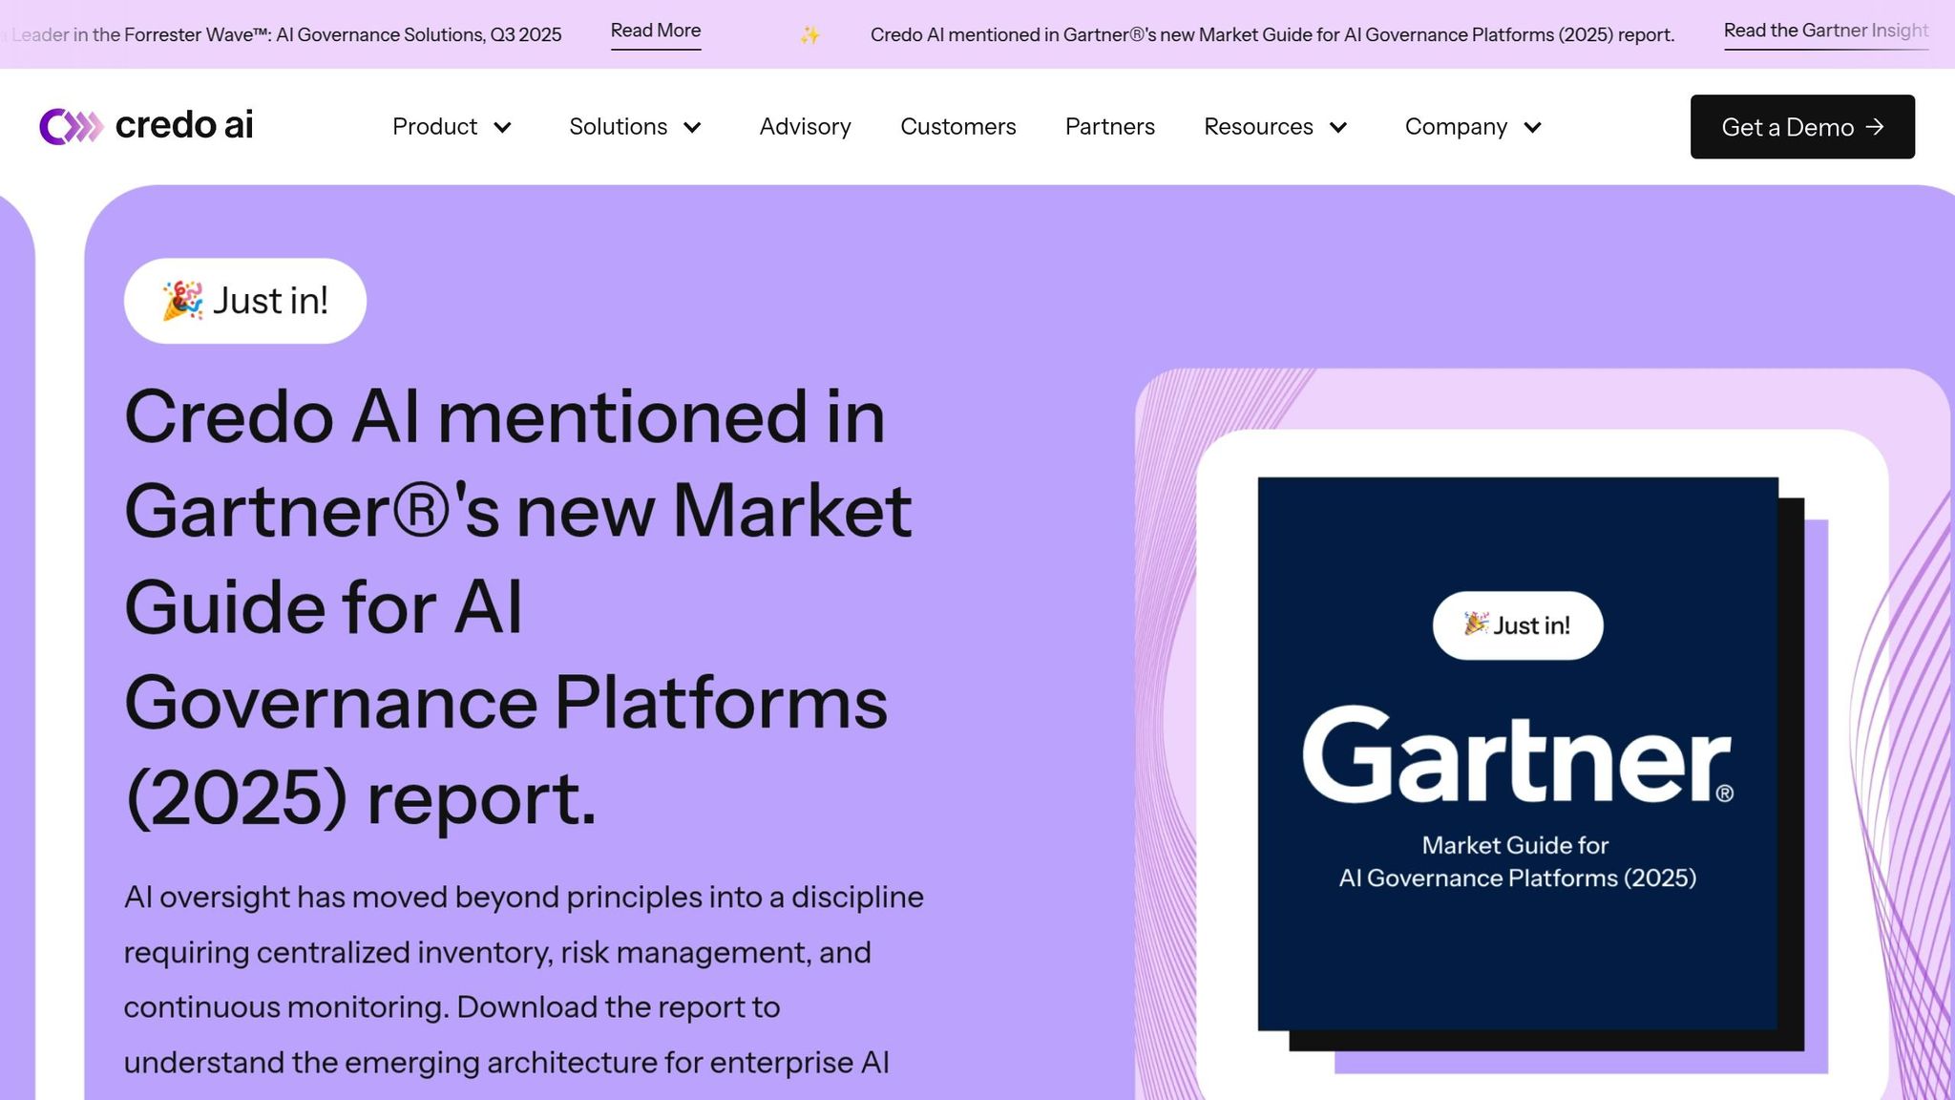The width and height of the screenshot is (1955, 1100).
Task: Click the sparkles icon in announcement bar
Action: [x=809, y=35]
